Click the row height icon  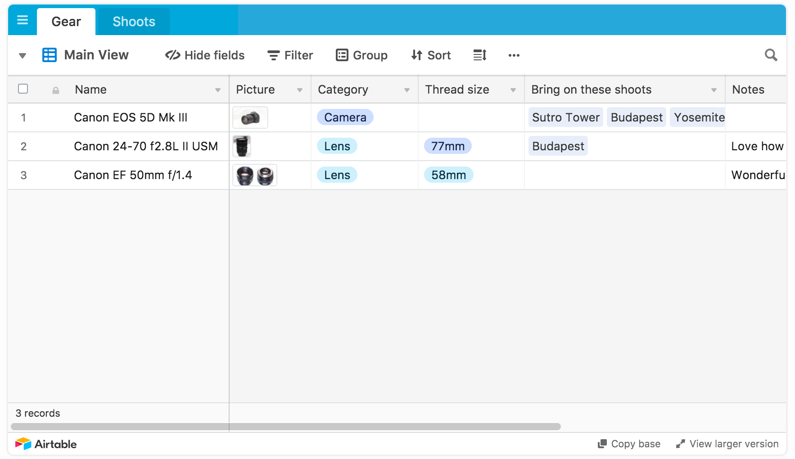[x=480, y=55]
